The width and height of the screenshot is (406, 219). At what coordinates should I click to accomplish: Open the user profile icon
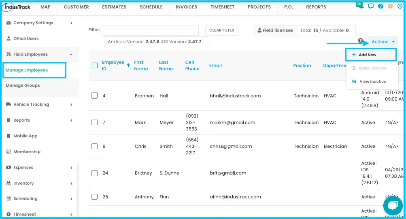click(400, 6)
